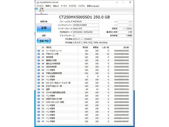Click the power-on hours field 0 時間
The width and height of the screenshot is (169, 127).
[x=125, y=35]
